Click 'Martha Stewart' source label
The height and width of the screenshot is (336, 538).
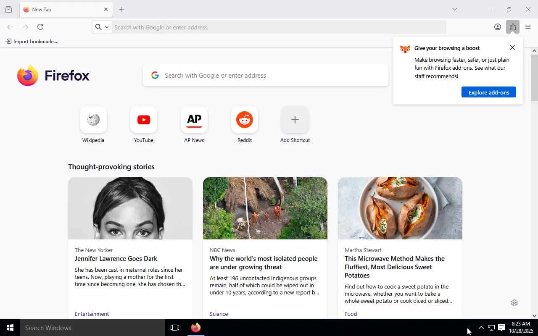click(x=363, y=250)
